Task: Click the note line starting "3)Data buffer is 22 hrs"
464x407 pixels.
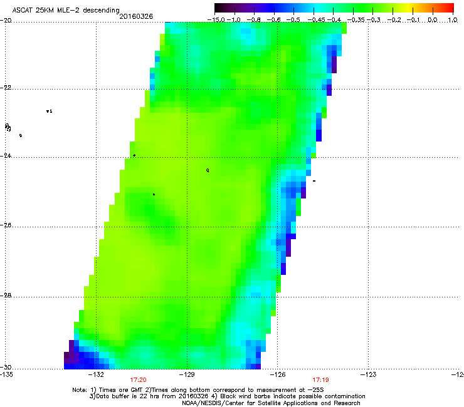Action: point(227,396)
